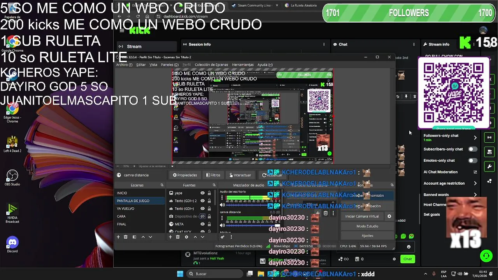Move scene down in Escenas toolbar
The width and height of the screenshot is (498, 280).
click(150, 237)
